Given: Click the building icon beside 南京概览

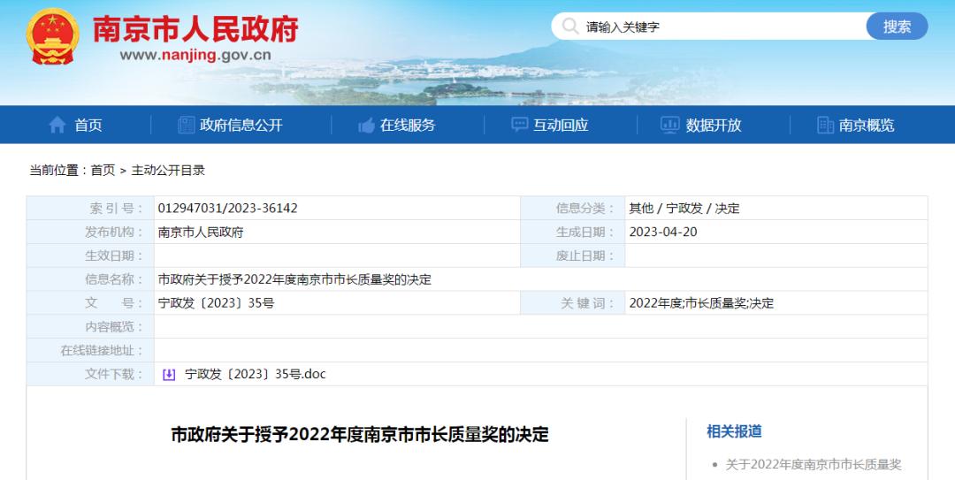Looking at the screenshot, I should click(825, 125).
